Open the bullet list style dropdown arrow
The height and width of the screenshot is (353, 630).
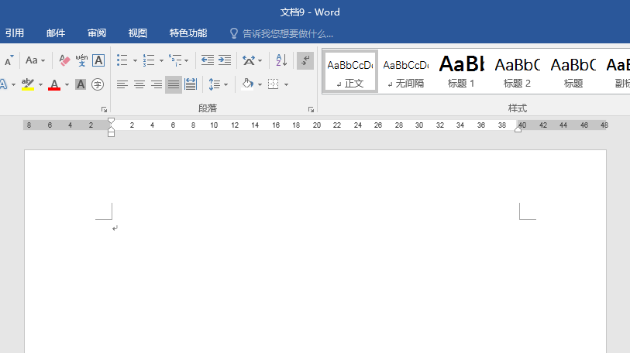[135, 61]
